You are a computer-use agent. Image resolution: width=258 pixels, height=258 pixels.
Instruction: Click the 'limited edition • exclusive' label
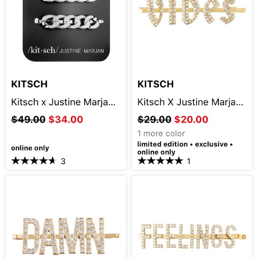coord(183,144)
